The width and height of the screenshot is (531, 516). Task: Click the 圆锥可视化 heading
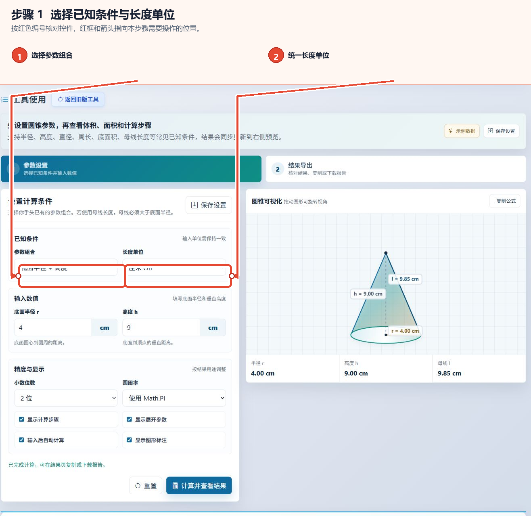[267, 201]
